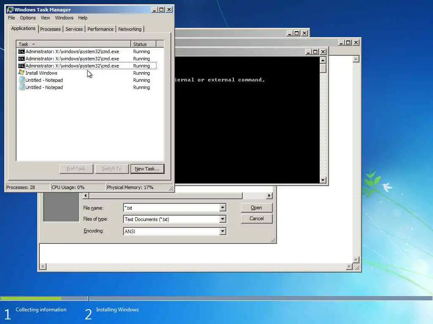The width and height of the screenshot is (433, 324).
Task: Switch to the Performance tab
Action: click(x=101, y=29)
